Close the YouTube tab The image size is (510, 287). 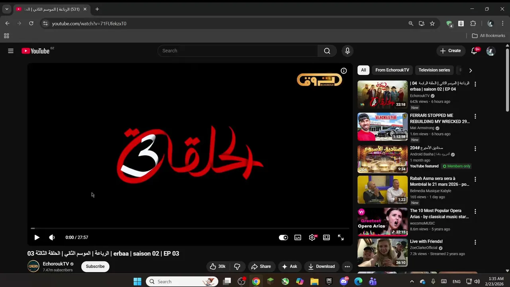click(x=85, y=9)
